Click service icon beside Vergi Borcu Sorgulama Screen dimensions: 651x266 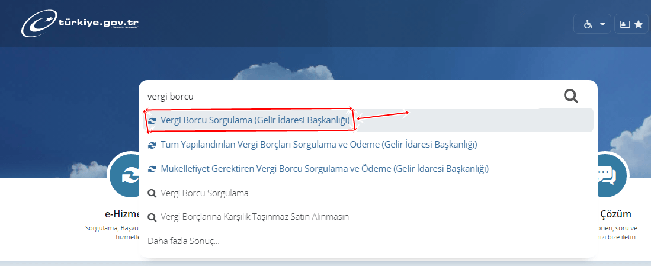point(152,121)
